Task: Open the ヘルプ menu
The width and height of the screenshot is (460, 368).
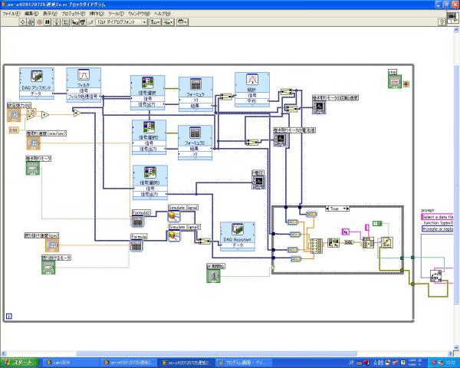Action: click(x=163, y=14)
